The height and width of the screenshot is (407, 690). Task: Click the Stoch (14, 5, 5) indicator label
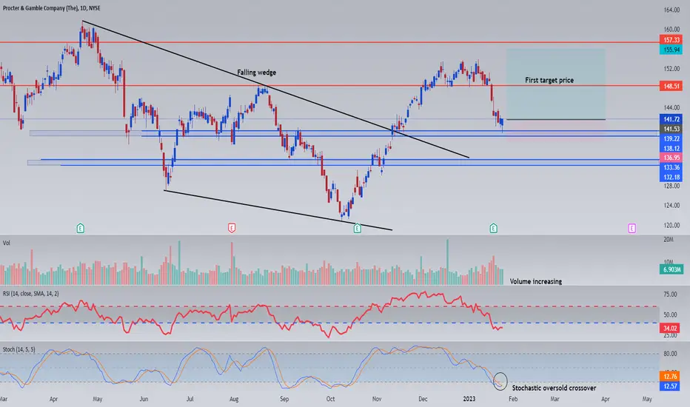point(19,349)
